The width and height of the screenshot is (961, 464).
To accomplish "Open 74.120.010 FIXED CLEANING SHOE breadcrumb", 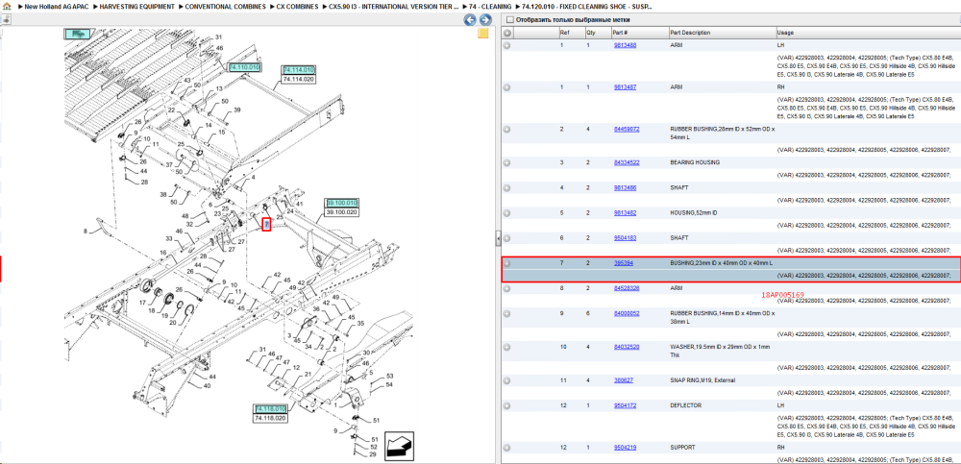I will (x=586, y=6).
